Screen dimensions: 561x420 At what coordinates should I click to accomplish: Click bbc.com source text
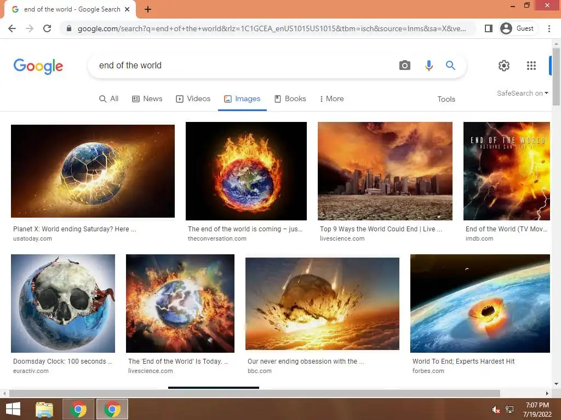(x=259, y=371)
